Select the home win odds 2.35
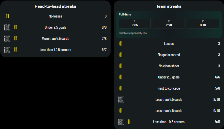This screenshot has width=224, height=129. coord(135,24)
